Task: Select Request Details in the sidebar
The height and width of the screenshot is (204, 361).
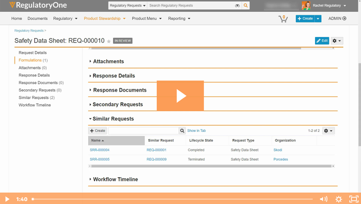Action: pos(33,52)
